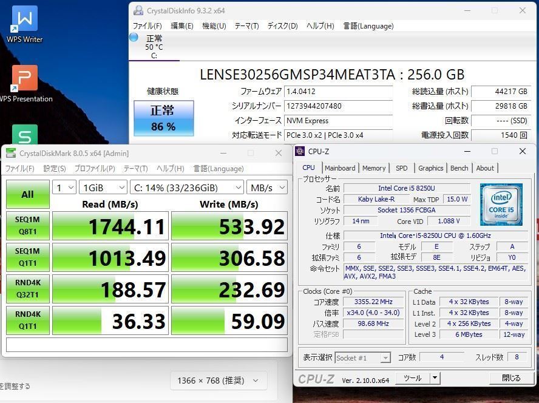This screenshot has height=403, width=539.
Task: Open the 機能(U) menu in CrystalDiskInfo
Action: [x=214, y=26]
